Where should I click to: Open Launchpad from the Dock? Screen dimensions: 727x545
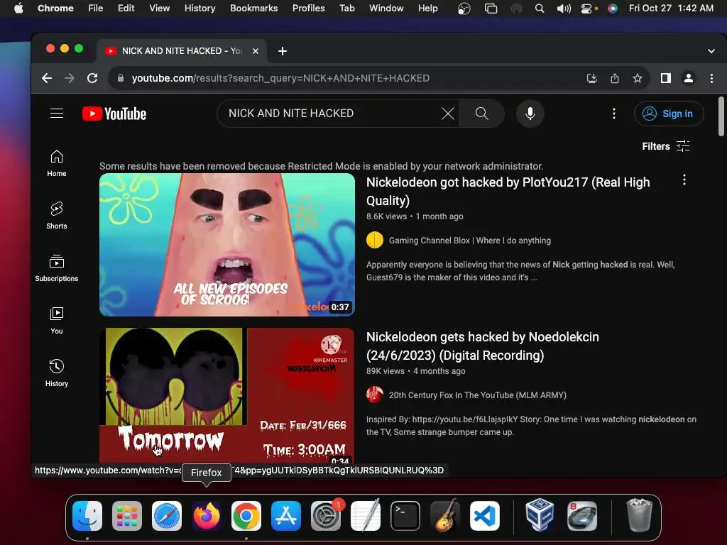[127, 516]
